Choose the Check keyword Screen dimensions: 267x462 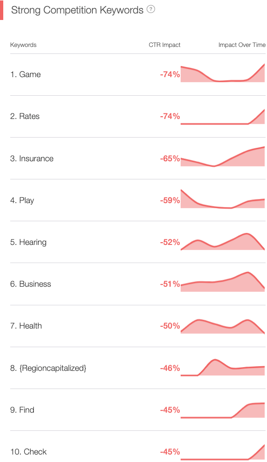28,452
